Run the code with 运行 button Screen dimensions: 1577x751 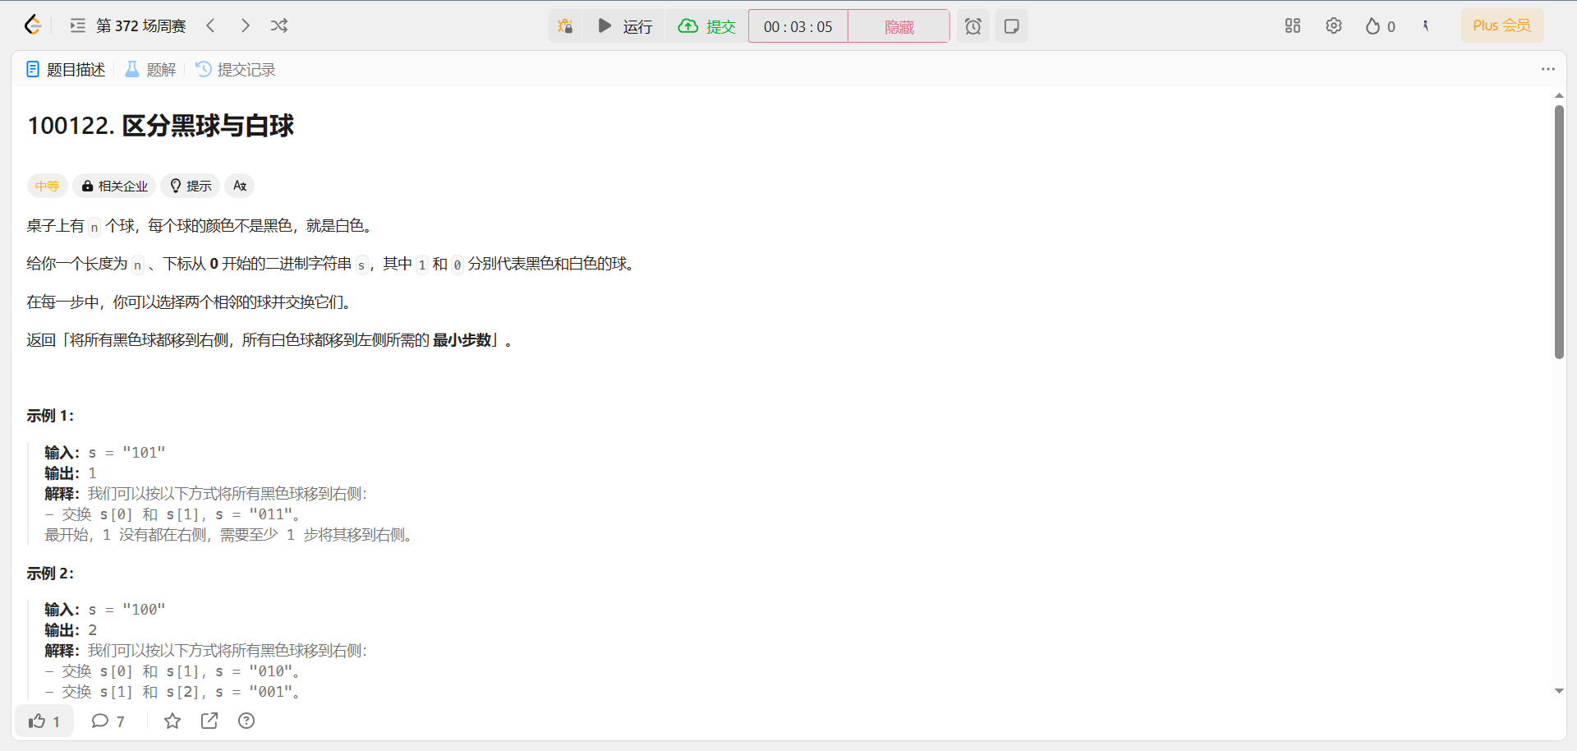(624, 26)
